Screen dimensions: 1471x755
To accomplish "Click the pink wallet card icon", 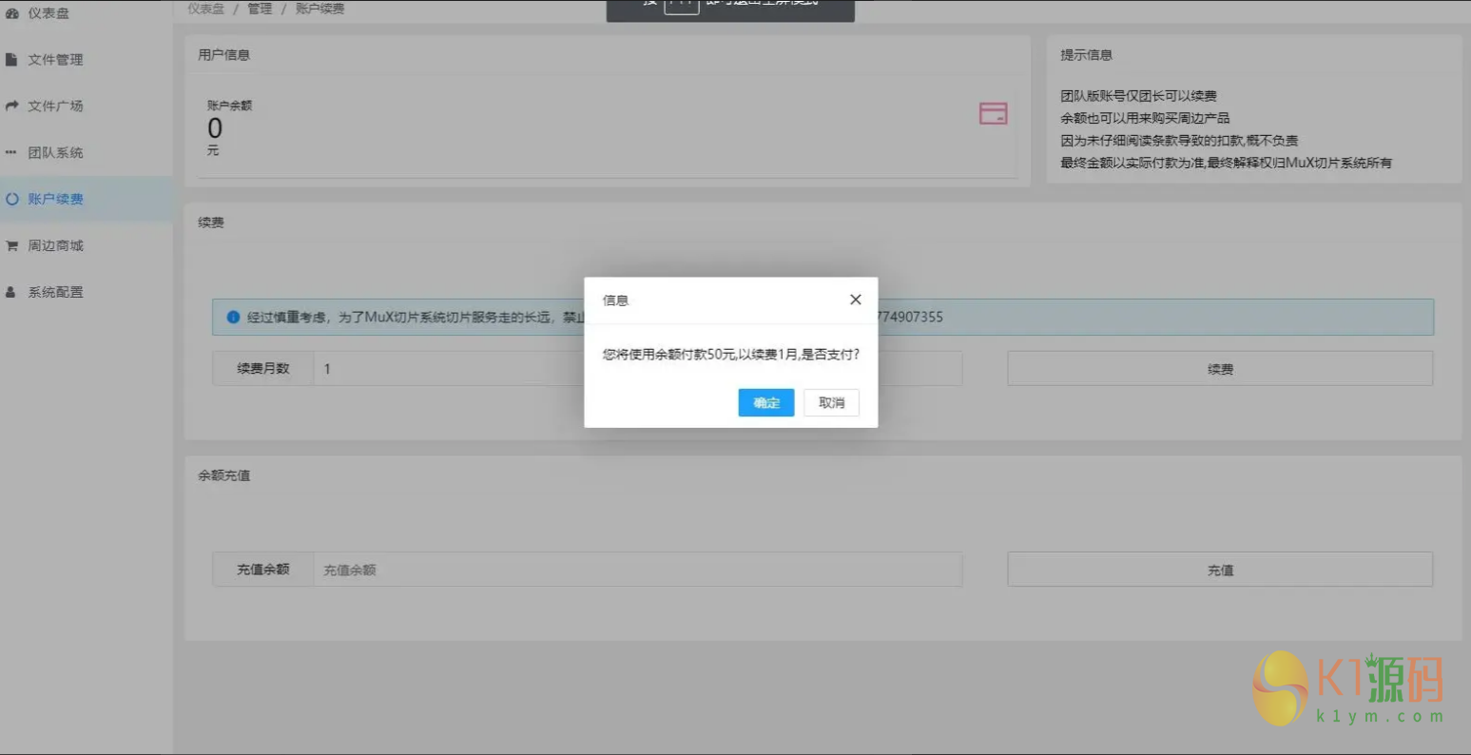I will point(993,114).
